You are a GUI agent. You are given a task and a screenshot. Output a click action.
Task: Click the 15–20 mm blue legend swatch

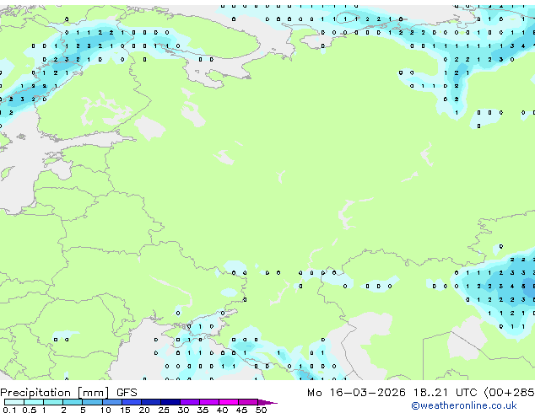pyautogui.click(x=132, y=402)
